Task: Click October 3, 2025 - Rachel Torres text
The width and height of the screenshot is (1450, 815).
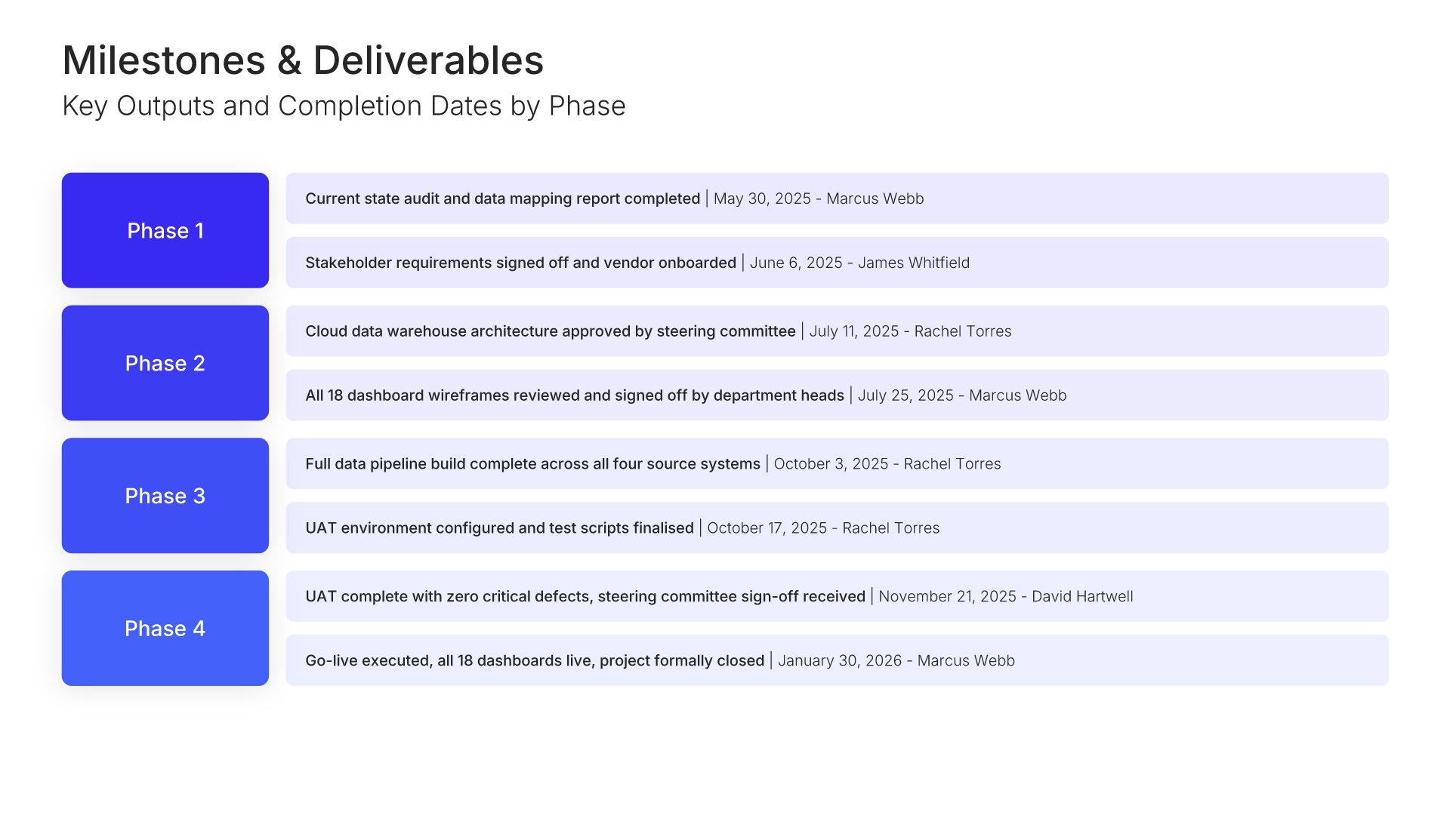Action: [x=887, y=463]
